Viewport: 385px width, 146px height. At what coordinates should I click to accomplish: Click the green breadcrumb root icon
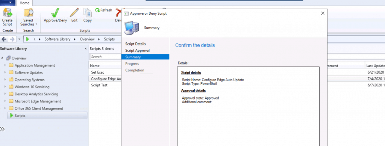[x=27, y=39]
